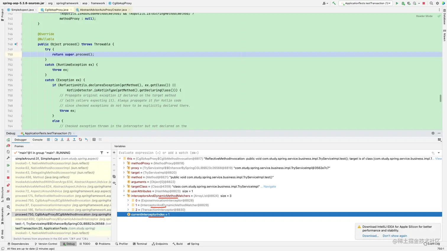
Task: Open the Maven side panel
Action: click(x=444, y=35)
